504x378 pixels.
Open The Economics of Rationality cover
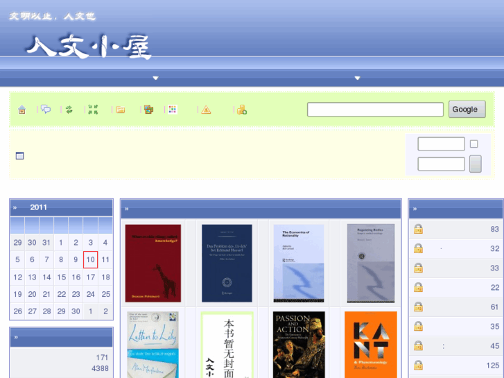299,264
